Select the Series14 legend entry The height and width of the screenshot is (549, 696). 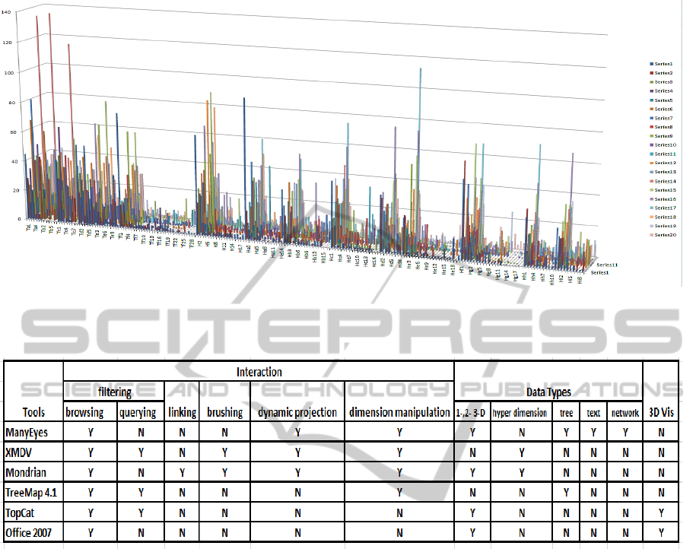click(x=665, y=181)
